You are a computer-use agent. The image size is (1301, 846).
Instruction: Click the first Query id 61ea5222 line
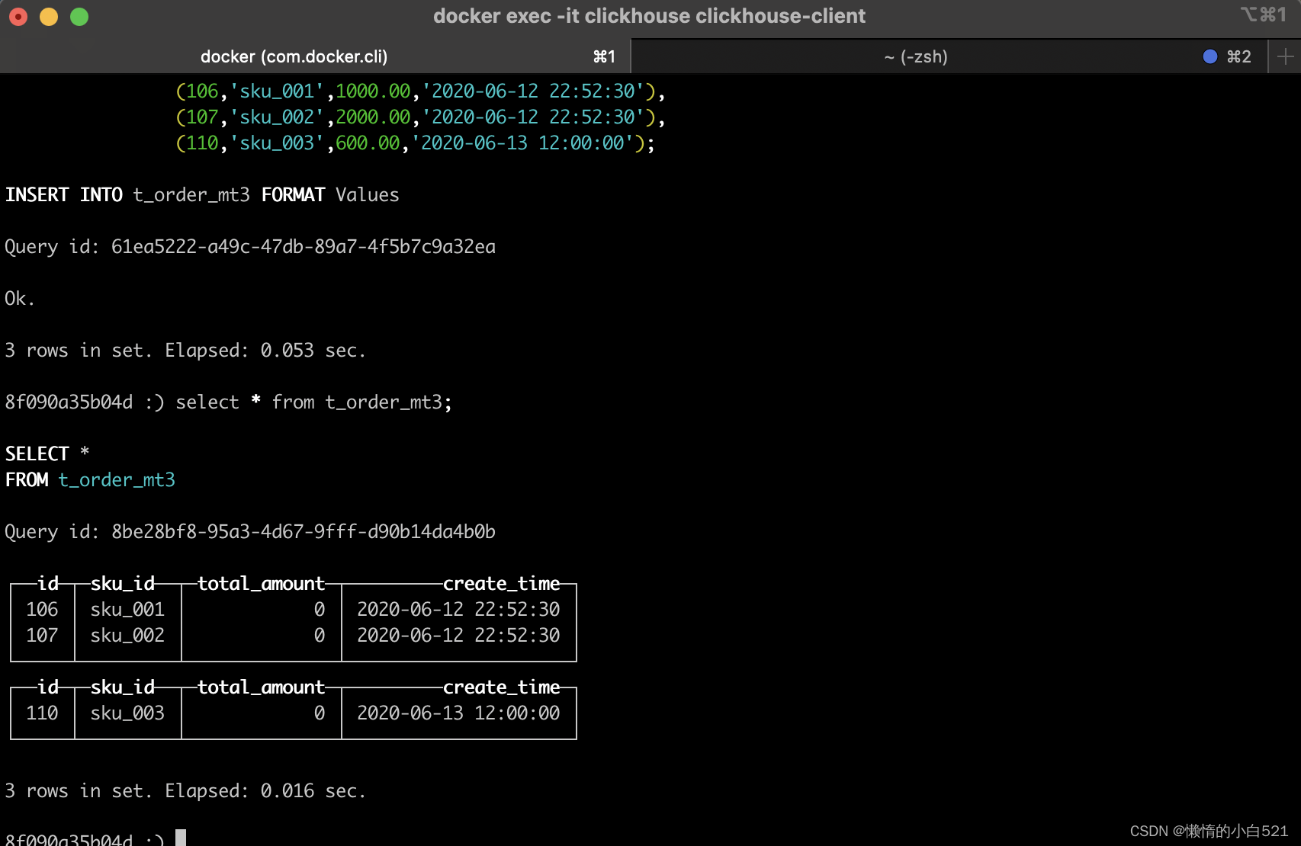(250, 247)
